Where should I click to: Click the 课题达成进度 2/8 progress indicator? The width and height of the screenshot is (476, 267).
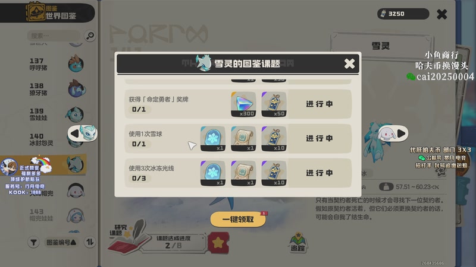coord(174,243)
